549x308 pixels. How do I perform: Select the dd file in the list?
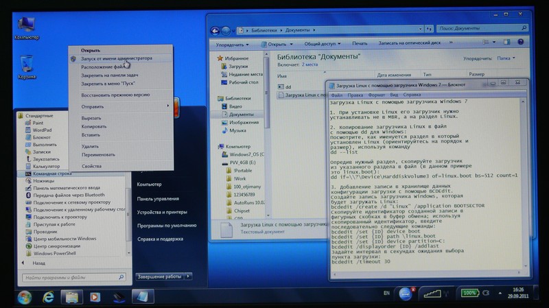tap(285, 87)
